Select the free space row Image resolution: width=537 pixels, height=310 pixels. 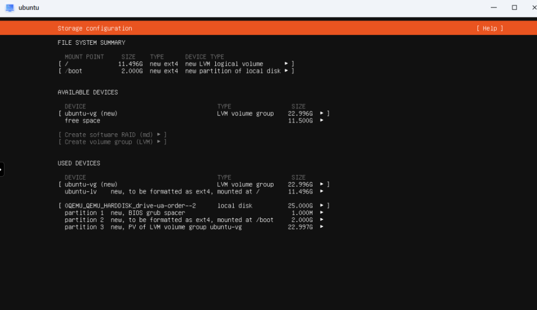click(194, 121)
